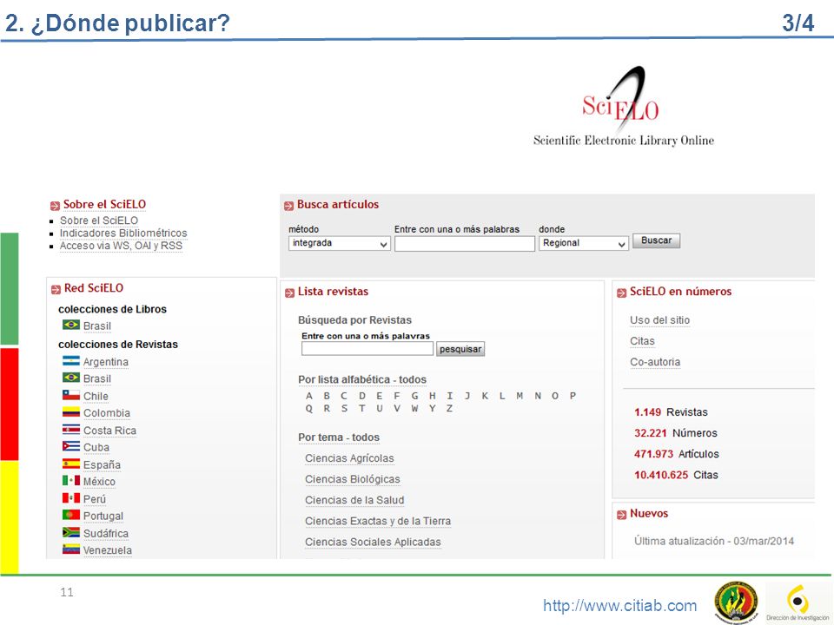Click arrow icon beside Busca artículos heading
The image size is (834, 625).
[x=288, y=206]
